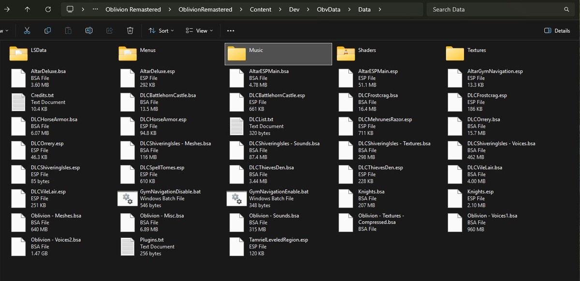Viewport: 580px width, 281px height.
Task: Select file DLCFrostcrag.bsa
Action: [388, 102]
